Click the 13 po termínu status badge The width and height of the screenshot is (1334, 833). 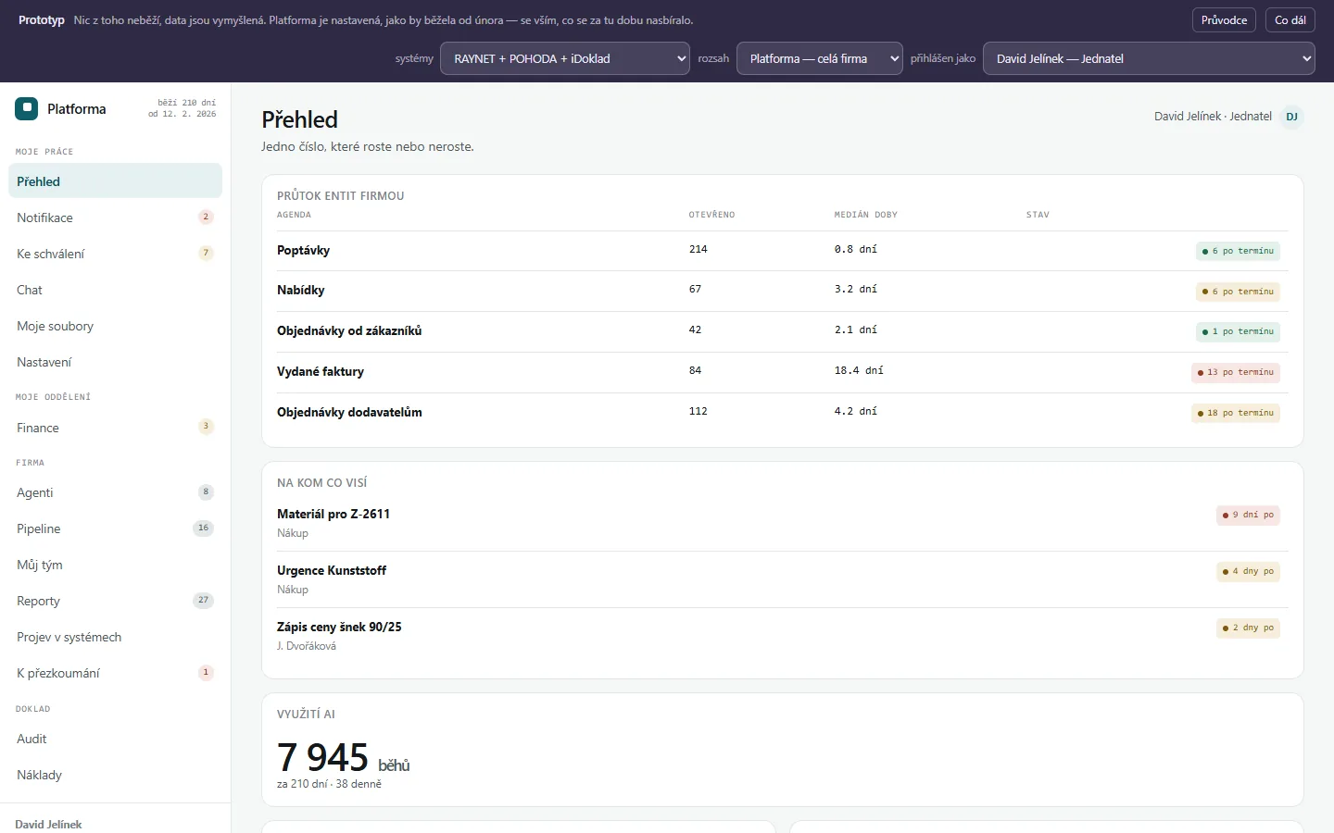[x=1235, y=372]
